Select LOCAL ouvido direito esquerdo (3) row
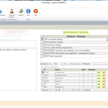This screenshot has height=108, width=108. coord(76,48)
